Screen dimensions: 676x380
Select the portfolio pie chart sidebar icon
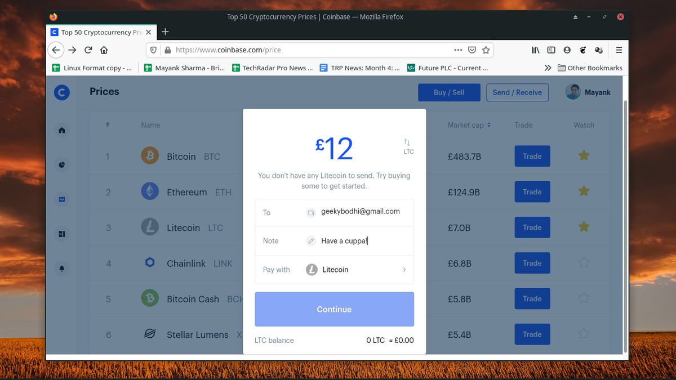(61, 164)
